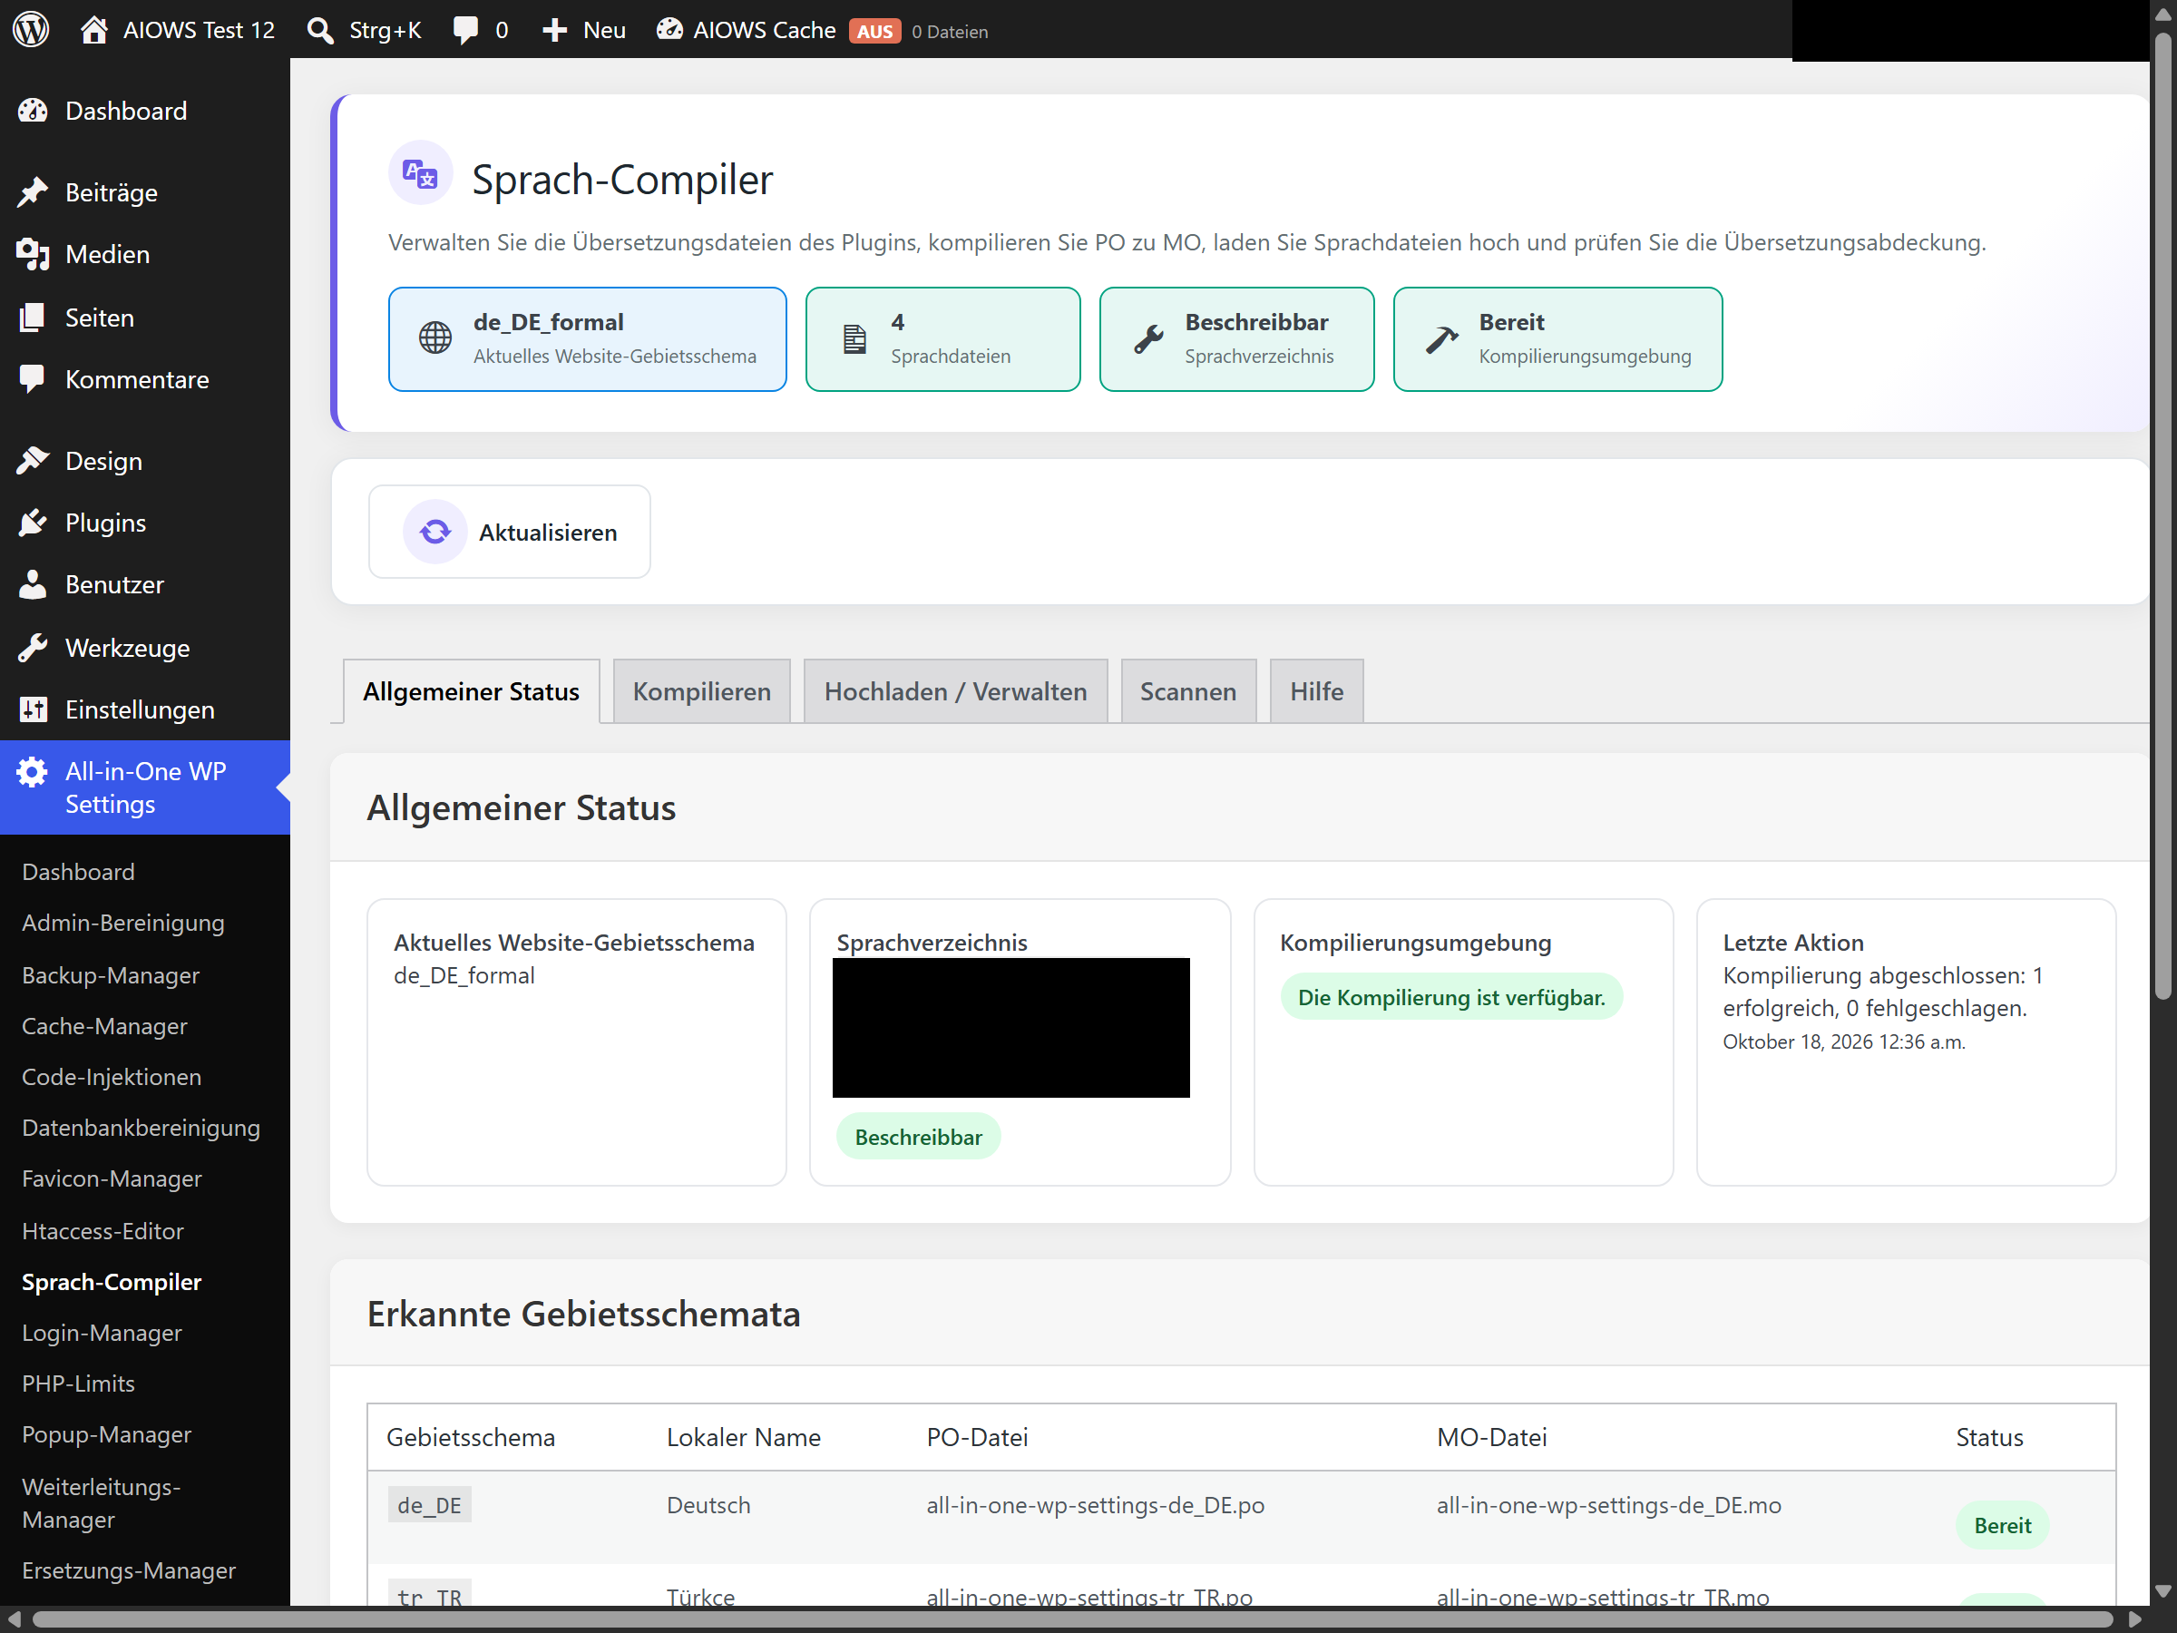Image resolution: width=2177 pixels, height=1633 pixels.
Task: Open the Hilfe tab
Action: coord(1317,692)
